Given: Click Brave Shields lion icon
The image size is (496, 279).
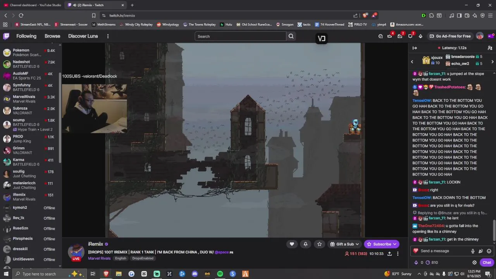Looking at the screenshot, I should click(x=365, y=15).
